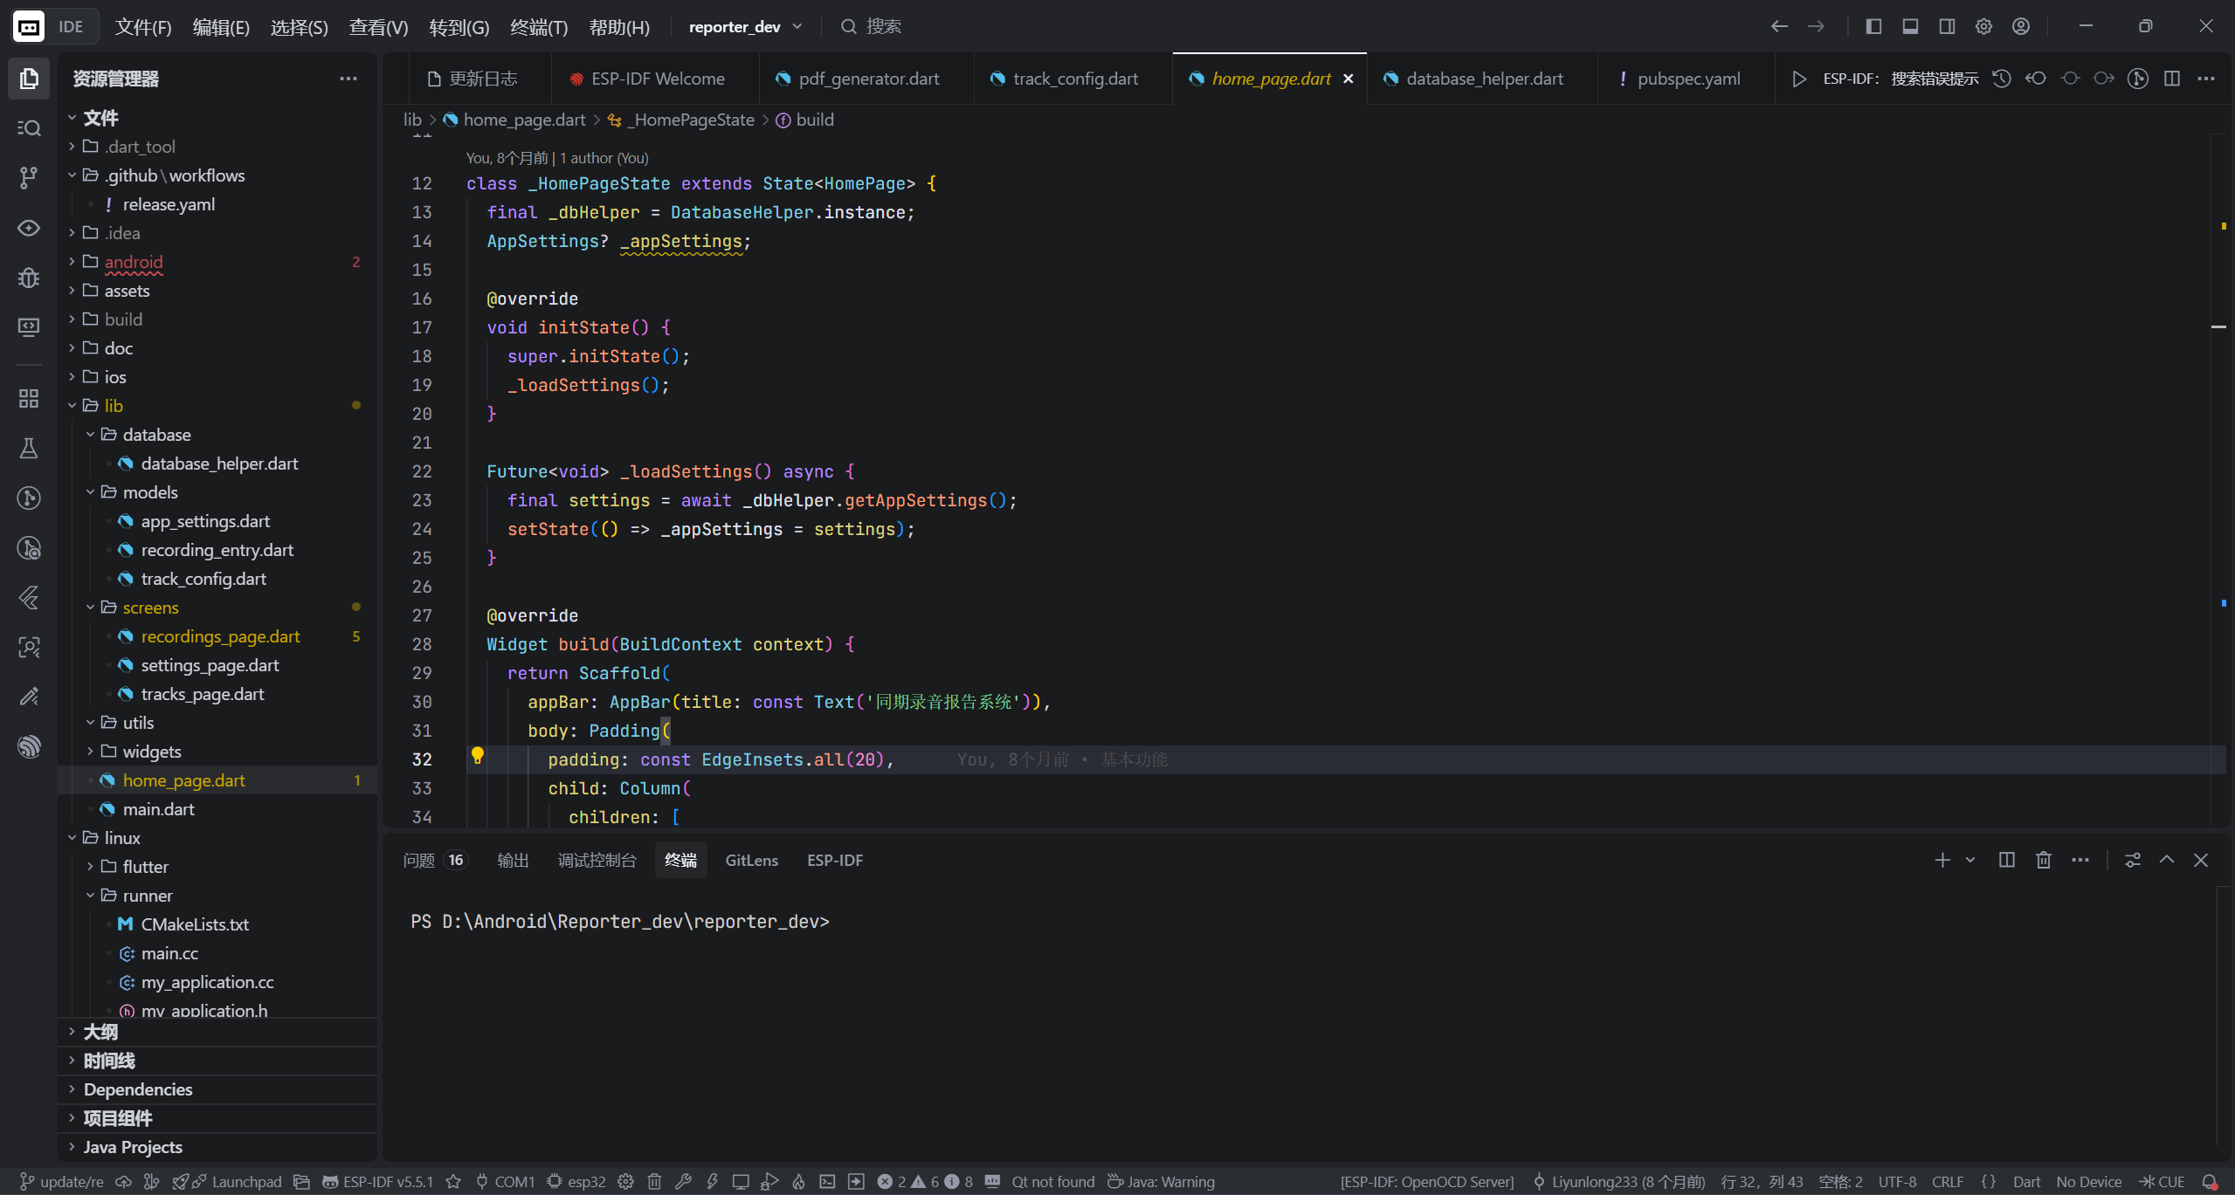Open the new terminal dropdown arrow
The width and height of the screenshot is (2235, 1195).
coord(1970,860)
